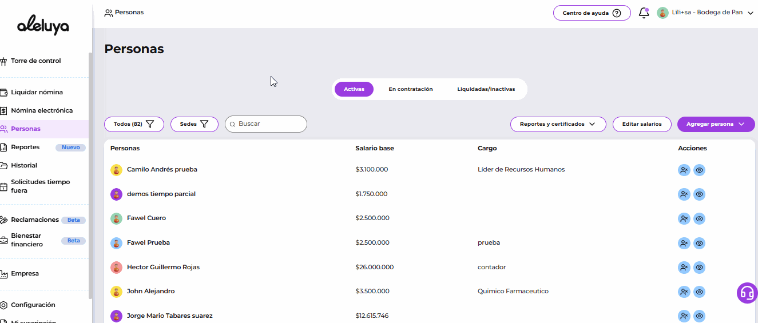The width and height of the screenshot is (758, 323).
Task: Click the Todos (82) filter funnel
Action: pos(150,124)
